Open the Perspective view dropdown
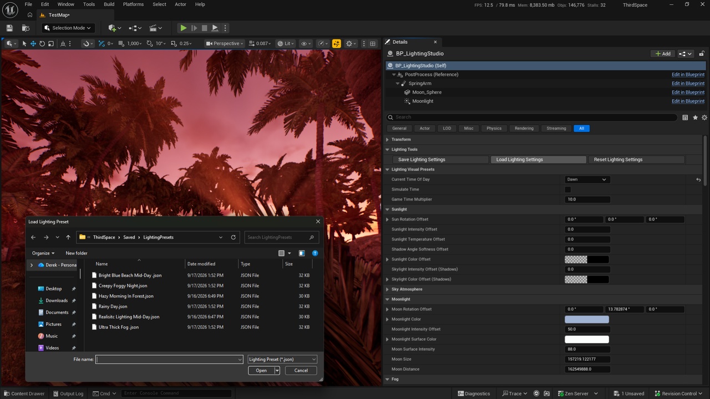The height and width of the screenshot is (399, 710). [x=225, y=43]
